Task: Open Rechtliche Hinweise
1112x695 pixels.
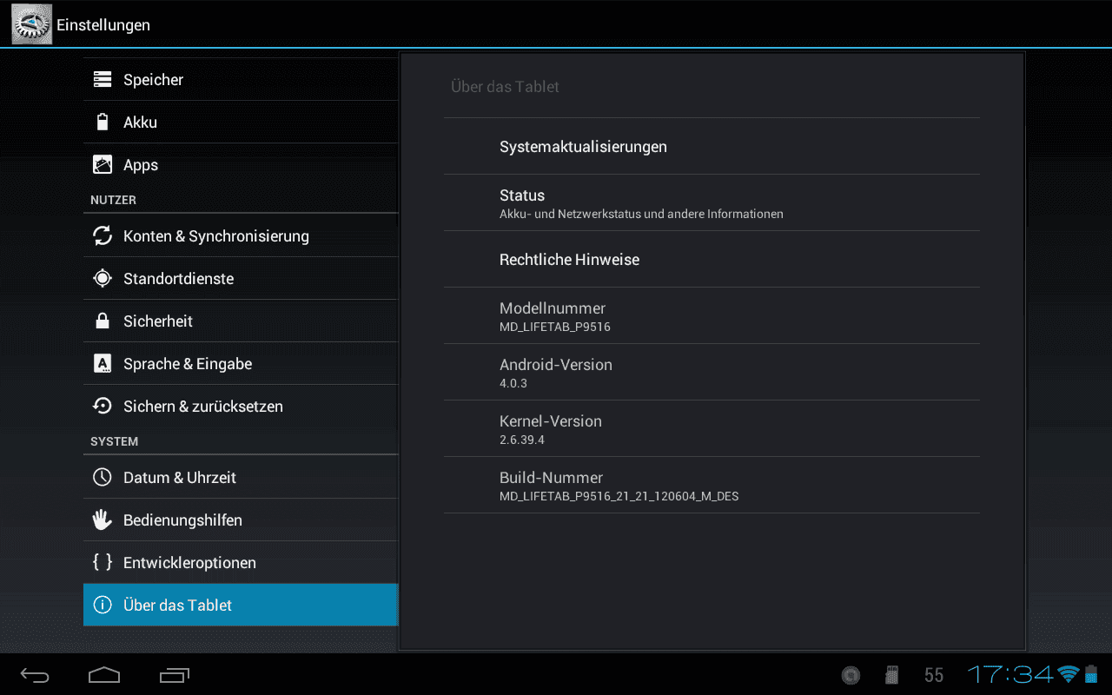Action: (712, 260)
